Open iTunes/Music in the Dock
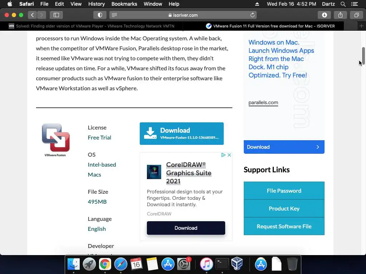 coord(206,264)
